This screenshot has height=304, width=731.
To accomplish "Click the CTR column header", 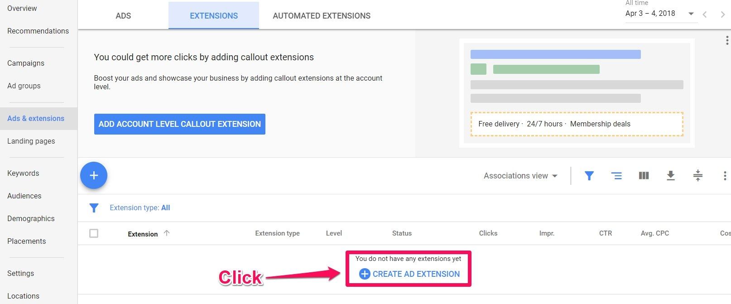I will pos(606,233).
